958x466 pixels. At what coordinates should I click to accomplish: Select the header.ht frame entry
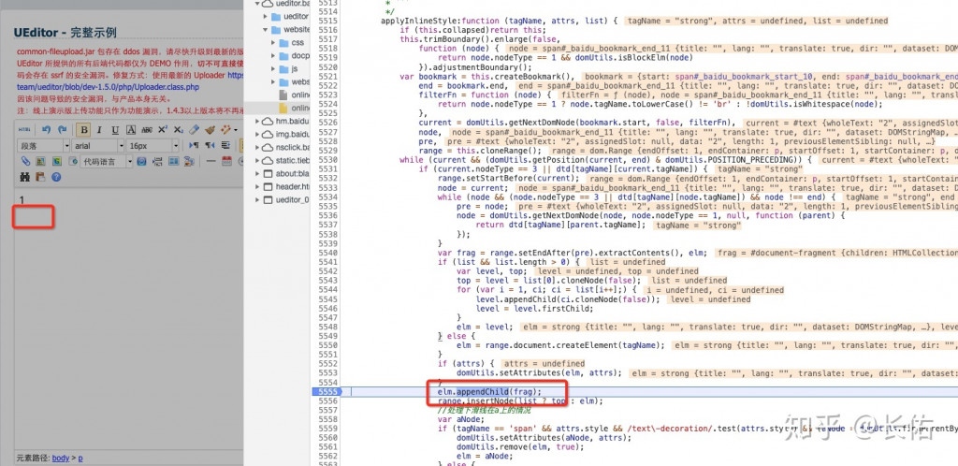[292, 187]
